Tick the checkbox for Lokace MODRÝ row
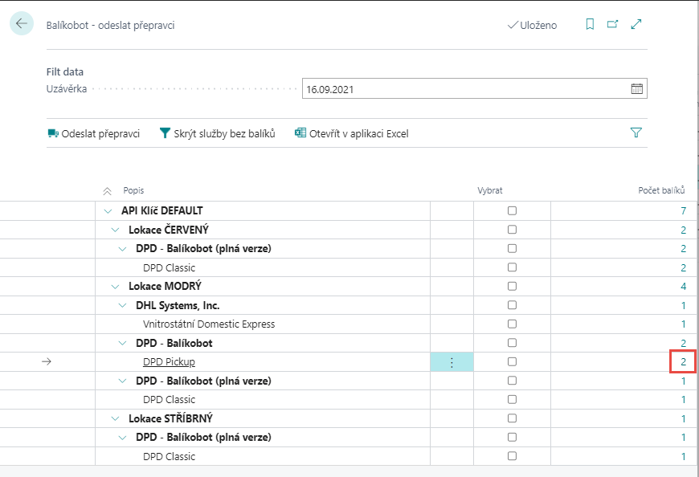This screenshot has width=699, height=477. tap(512, 287)
